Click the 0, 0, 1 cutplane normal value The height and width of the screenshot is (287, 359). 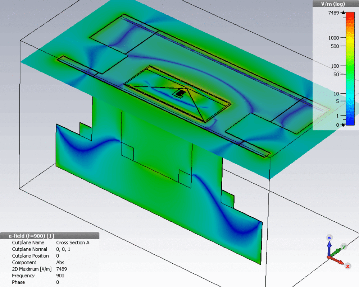click(x=63, y=249)
